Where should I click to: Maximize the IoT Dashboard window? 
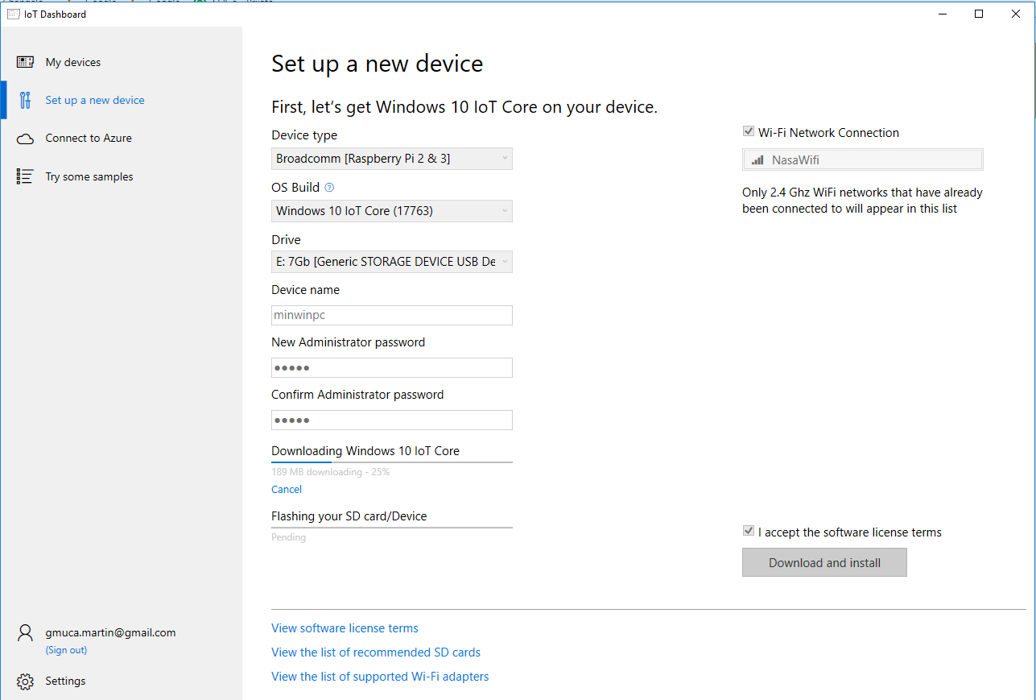tap(979, 14)
